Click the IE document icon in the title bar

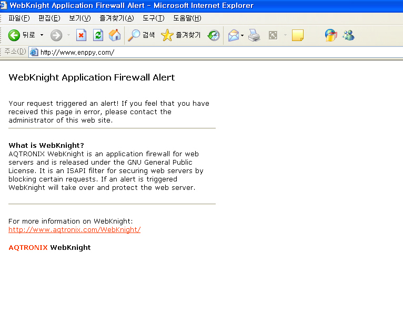[x=3, y=5]
